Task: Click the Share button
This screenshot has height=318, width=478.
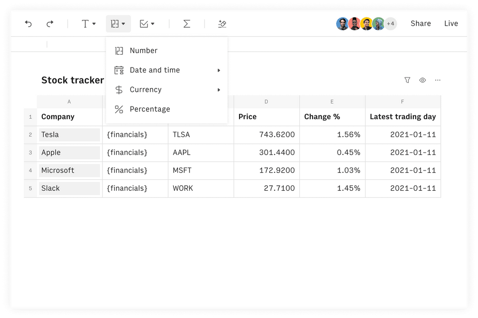Action: pyautogui.click(x=421, y=23)
